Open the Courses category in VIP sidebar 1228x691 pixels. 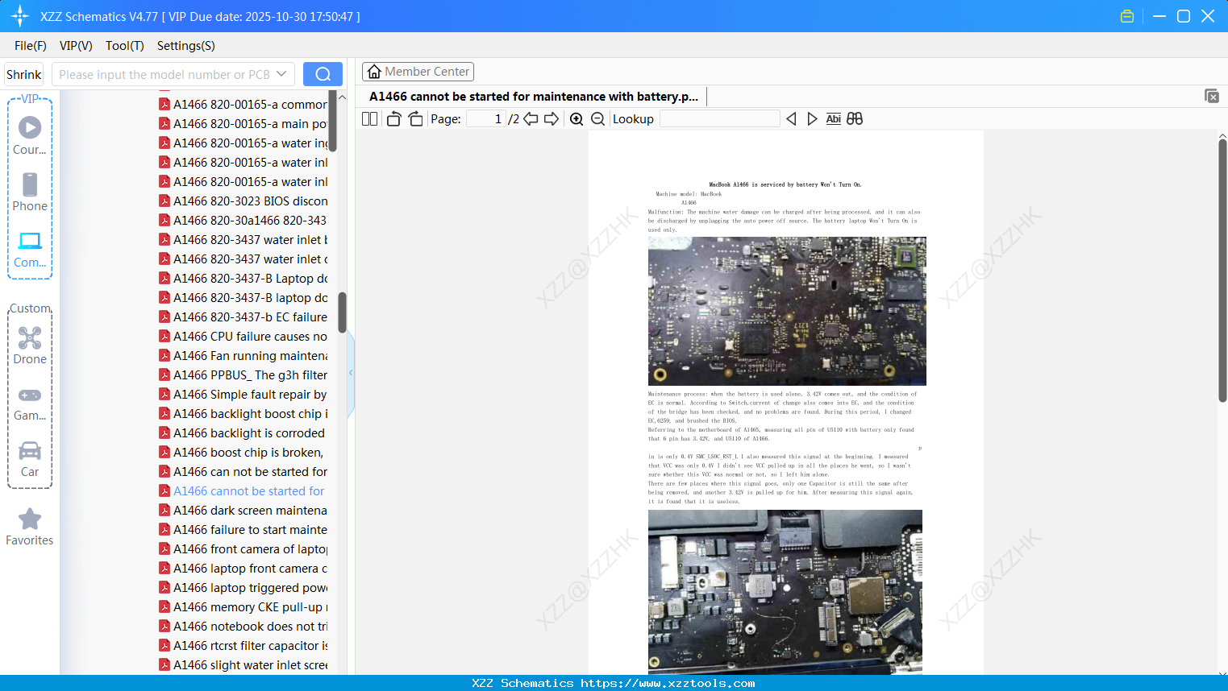tap(30, 136)
